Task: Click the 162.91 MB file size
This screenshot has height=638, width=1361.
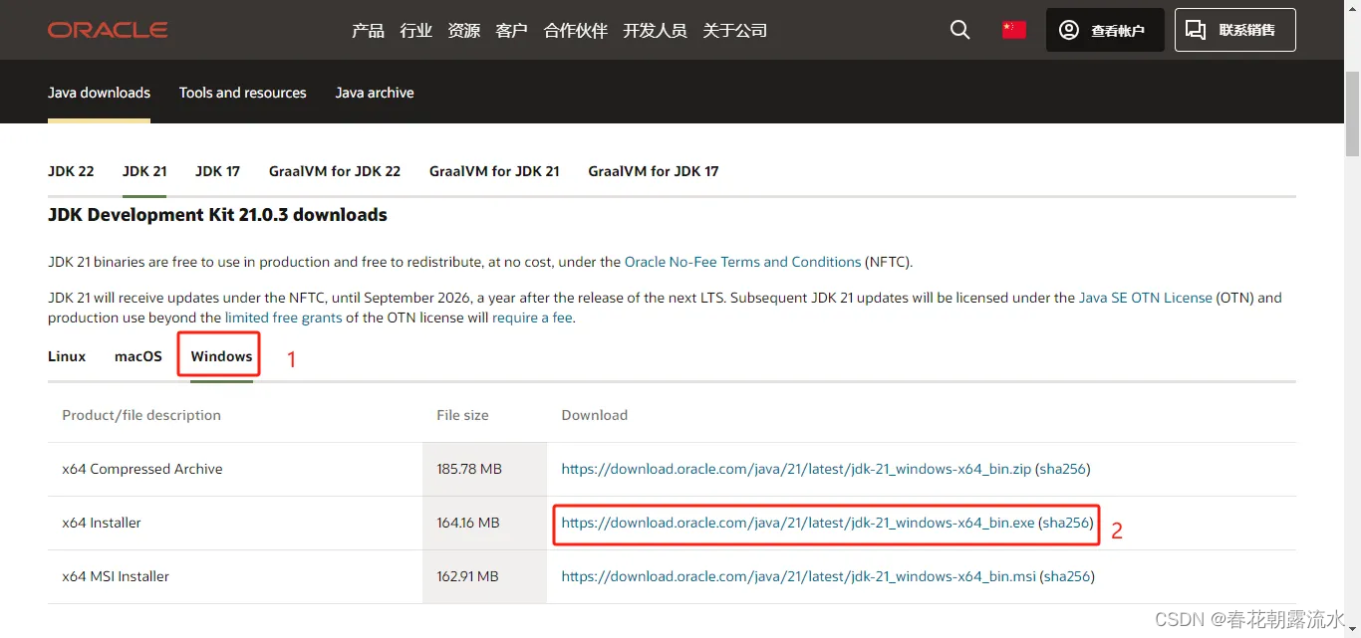Action: [x=468, y=576]
